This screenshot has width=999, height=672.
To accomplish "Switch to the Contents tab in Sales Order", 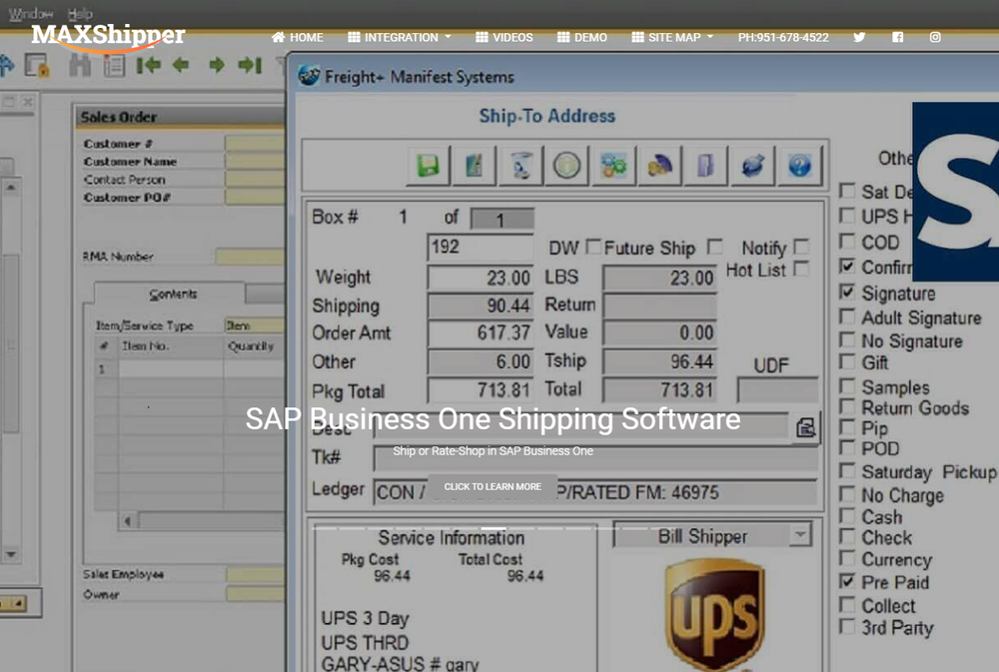I will coord(172,294).
